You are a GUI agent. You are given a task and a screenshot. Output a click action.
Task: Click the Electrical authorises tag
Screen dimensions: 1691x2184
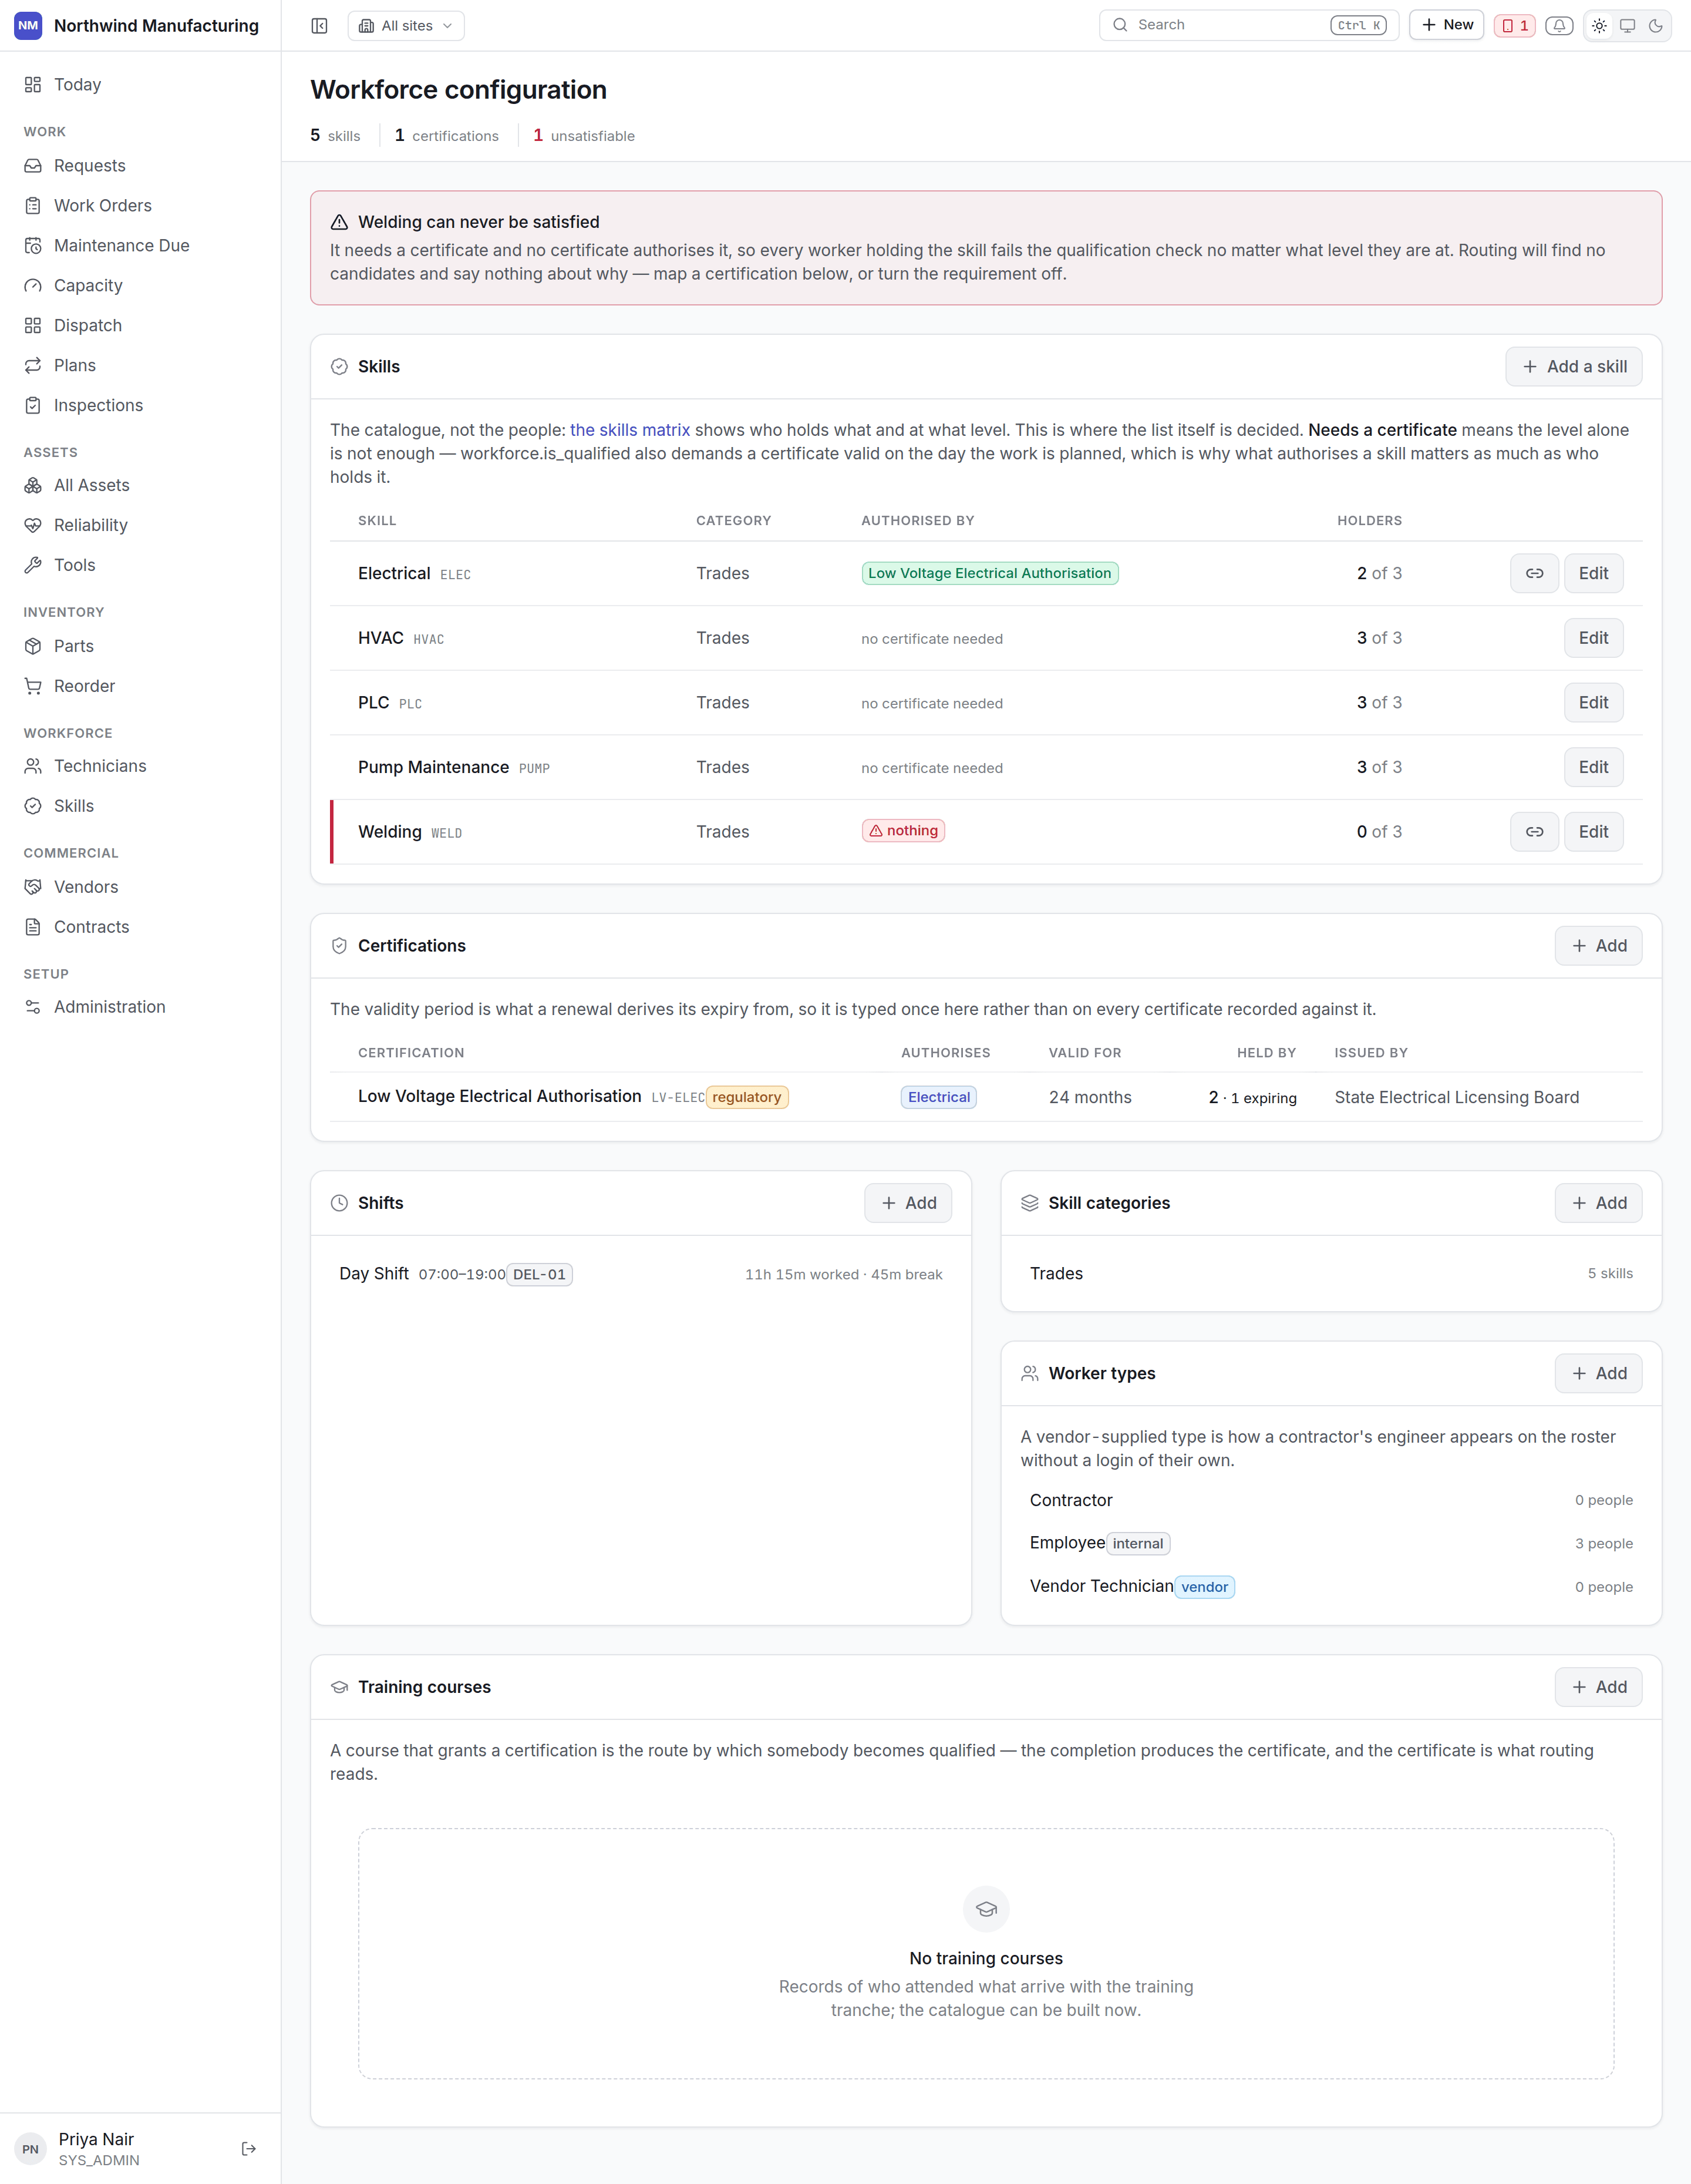tap(938, 1098)
